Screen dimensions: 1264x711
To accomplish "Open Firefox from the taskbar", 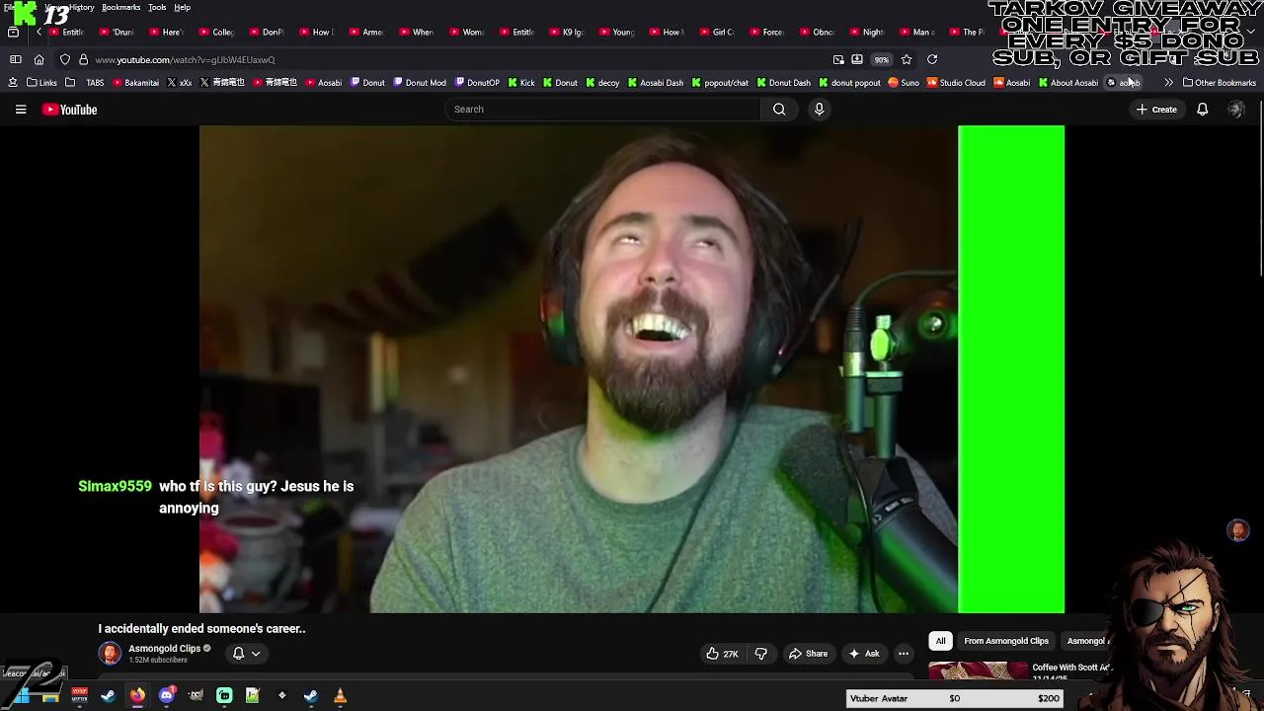I will (x=137, y=696).
